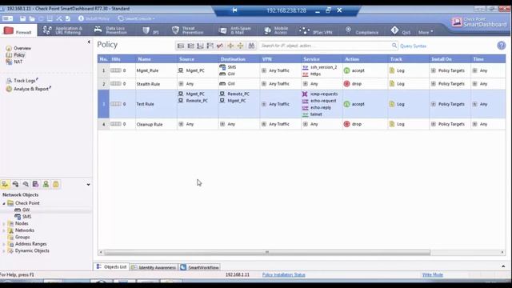The height and width of the screenshot is (288, 512).
Task: Select the Cleanup Rule name cell
Action: pyautogui.click(x=156, y=124)
